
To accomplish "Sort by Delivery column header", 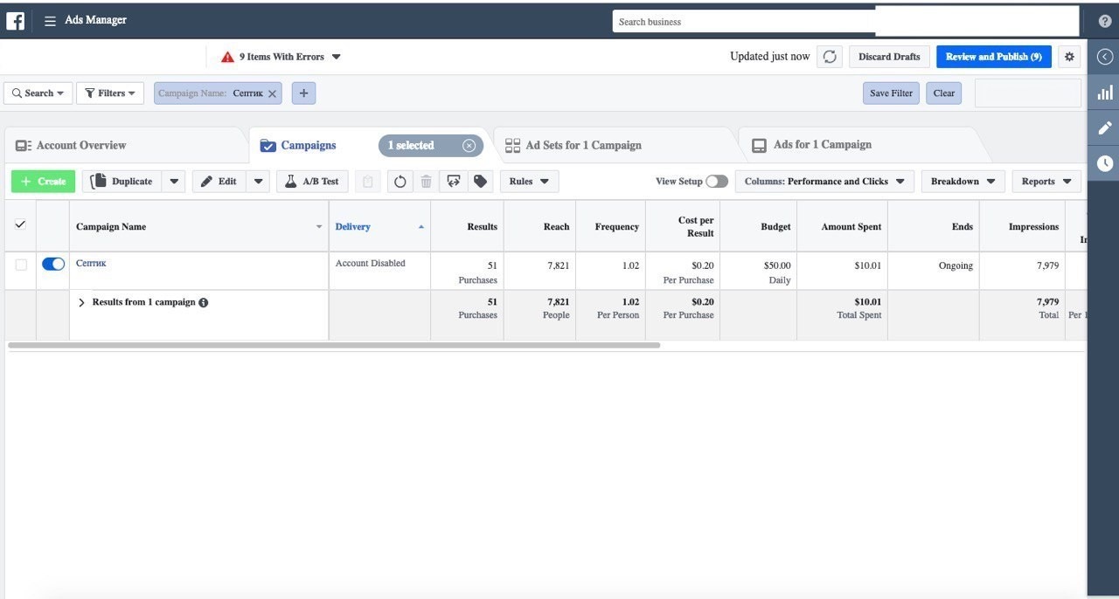I will [x=379, y=227].
